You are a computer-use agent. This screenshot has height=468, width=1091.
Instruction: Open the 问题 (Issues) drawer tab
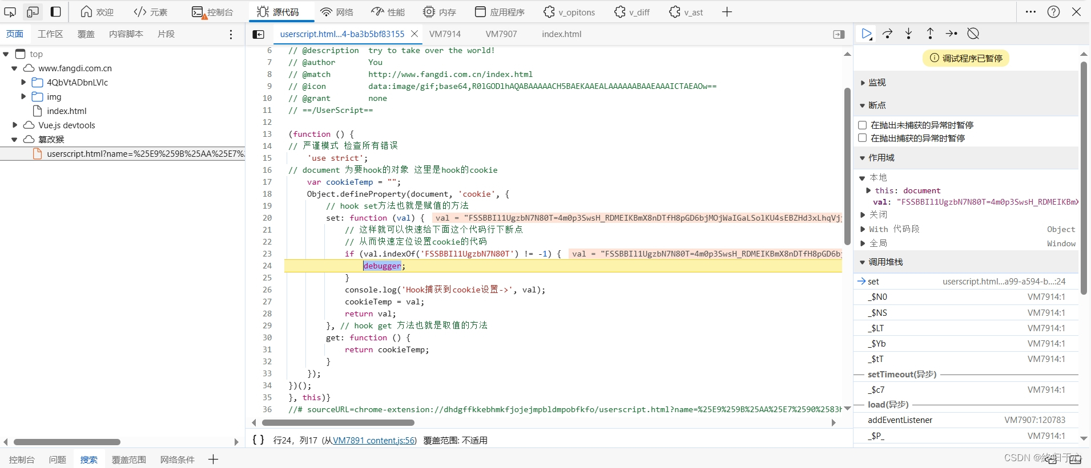[x=57, y=459]
